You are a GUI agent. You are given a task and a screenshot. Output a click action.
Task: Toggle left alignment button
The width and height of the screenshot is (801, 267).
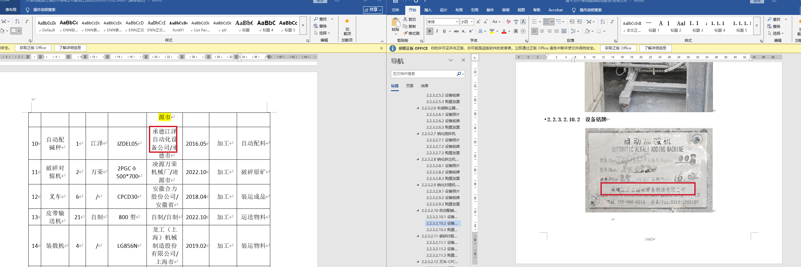coord(534,31)
